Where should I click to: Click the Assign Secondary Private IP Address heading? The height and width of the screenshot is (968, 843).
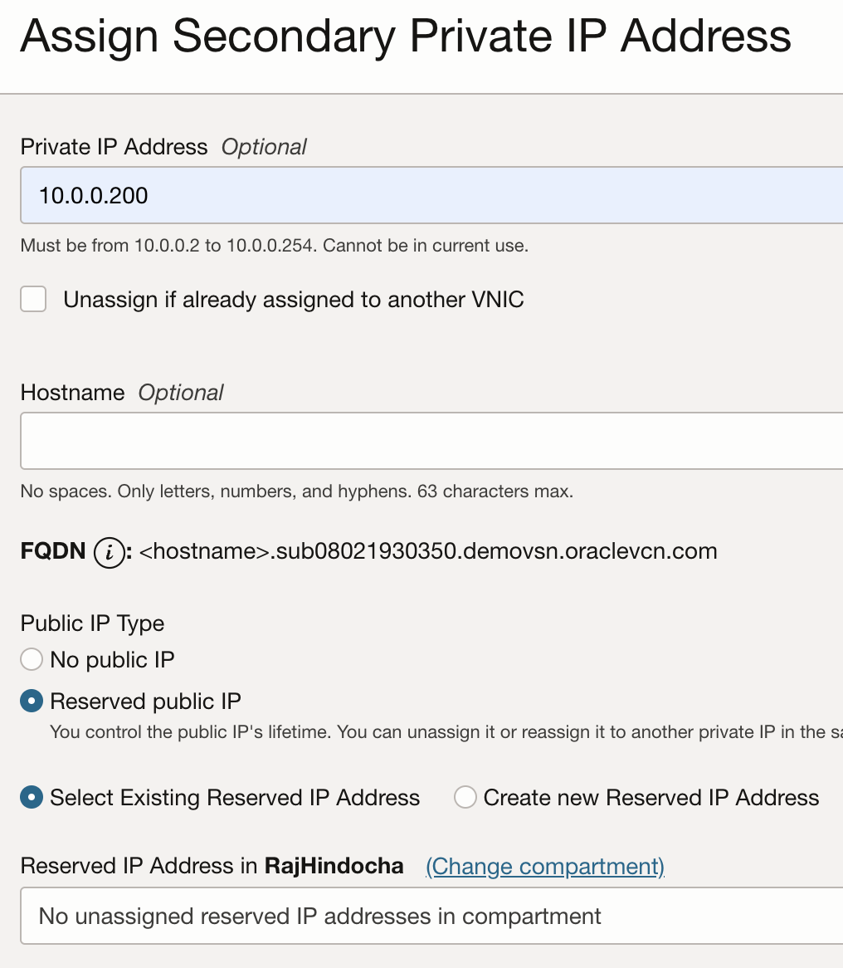pos(406,37)
